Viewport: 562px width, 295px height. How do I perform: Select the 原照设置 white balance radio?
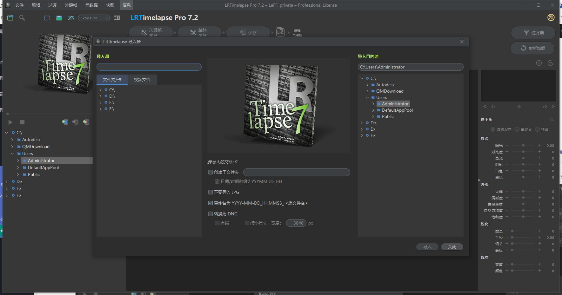(x=493, y=129)
